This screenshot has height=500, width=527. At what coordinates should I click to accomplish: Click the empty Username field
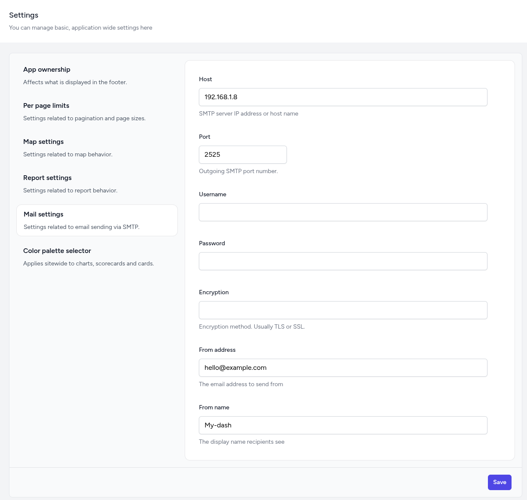pos(343,212)
